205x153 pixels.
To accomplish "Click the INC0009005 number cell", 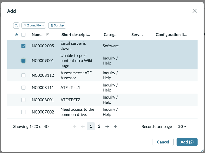I will tap(42, 46).
